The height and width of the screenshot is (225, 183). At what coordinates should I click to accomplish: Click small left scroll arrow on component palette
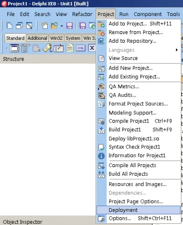point(7,48)
